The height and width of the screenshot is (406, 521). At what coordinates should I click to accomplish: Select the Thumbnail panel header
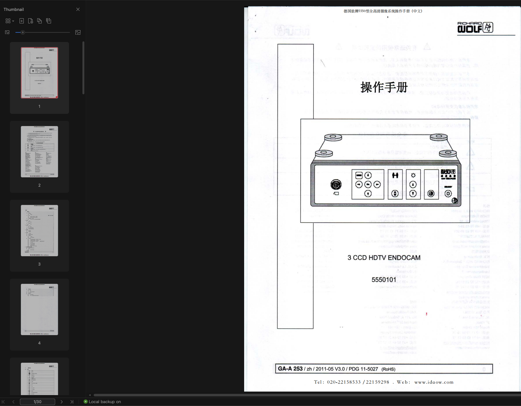click(14, 9)
